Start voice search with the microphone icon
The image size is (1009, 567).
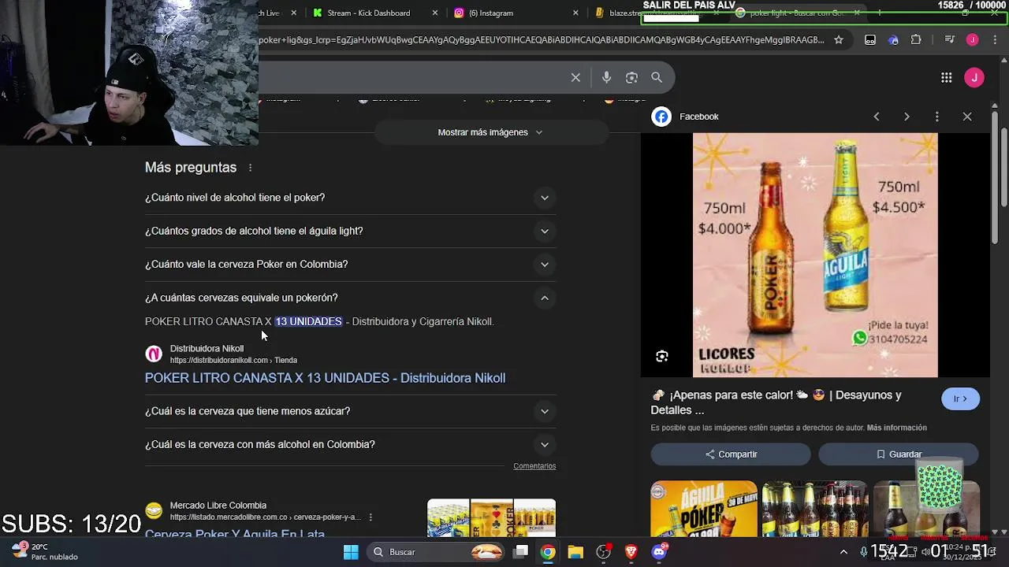[606, 77]
